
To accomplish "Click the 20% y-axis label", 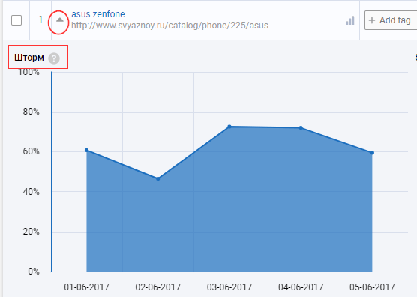I will (x=31, y=232).
